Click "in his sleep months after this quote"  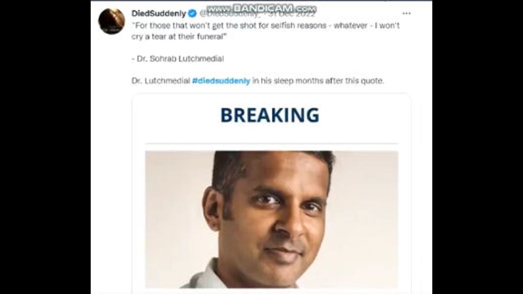[x=318, y=81]
